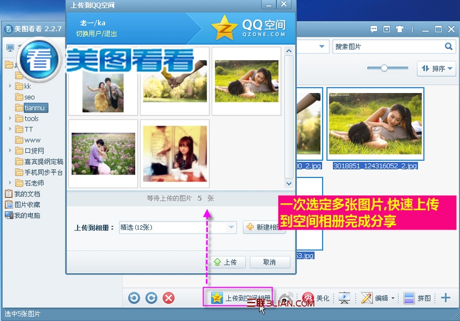This screenshot has height=321, width=460.
Task: Click the 切换用户/退出 link
Action: point(96,34)
